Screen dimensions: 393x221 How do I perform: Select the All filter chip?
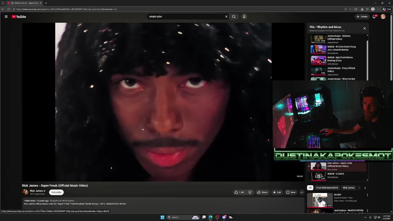point(310,188)
